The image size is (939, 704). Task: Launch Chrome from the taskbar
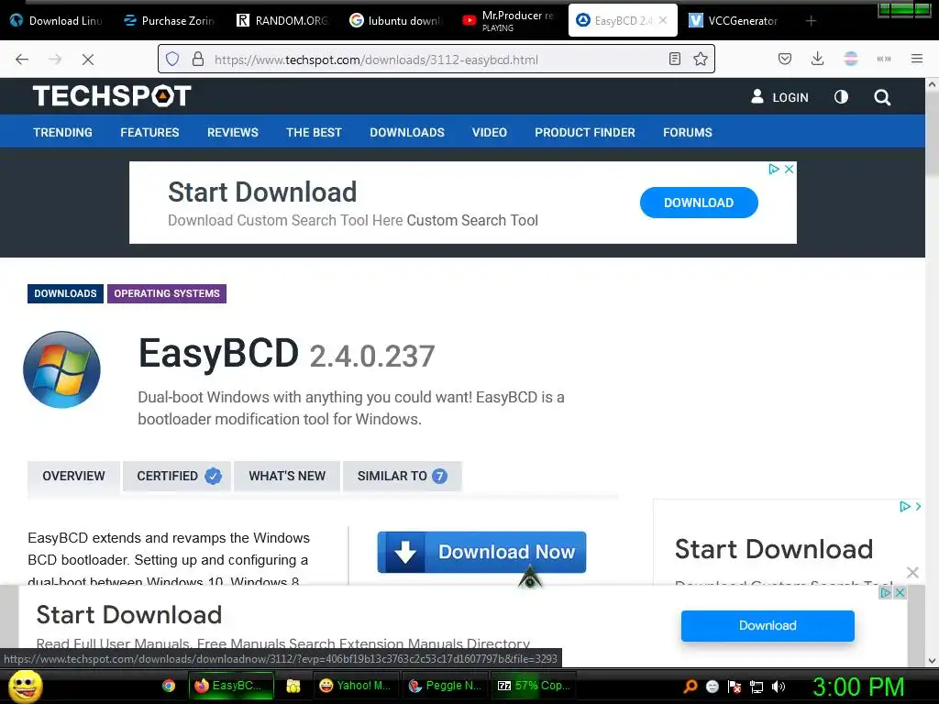pyautogui.click(x=169, y=686)
